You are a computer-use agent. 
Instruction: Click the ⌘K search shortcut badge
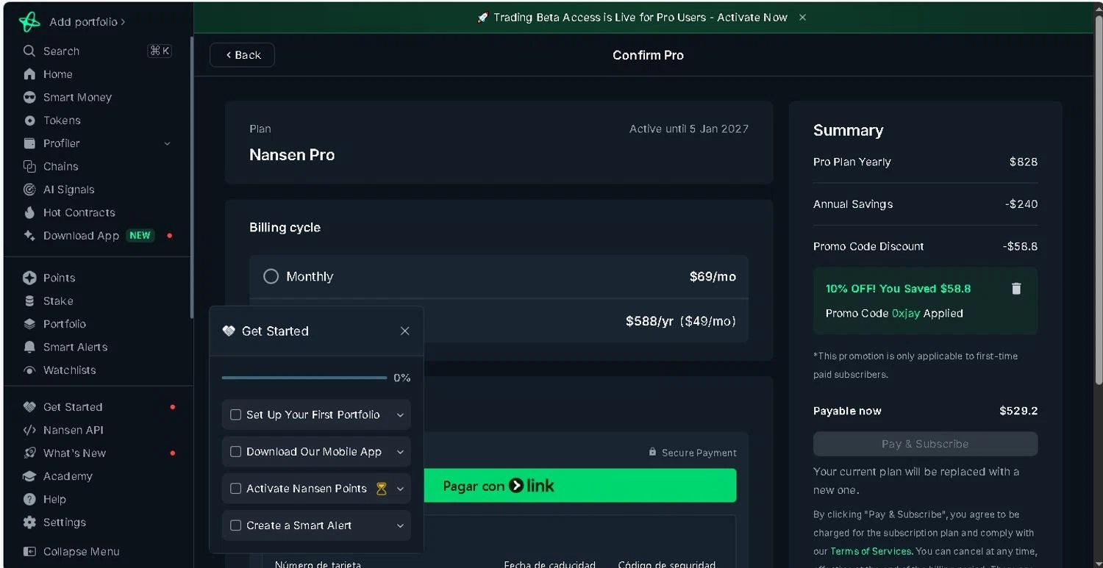click(160, 51)
